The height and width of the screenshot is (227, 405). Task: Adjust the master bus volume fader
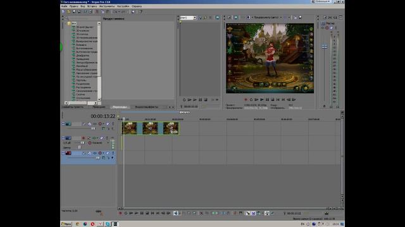pyautogui.click(x=325, y=47)
